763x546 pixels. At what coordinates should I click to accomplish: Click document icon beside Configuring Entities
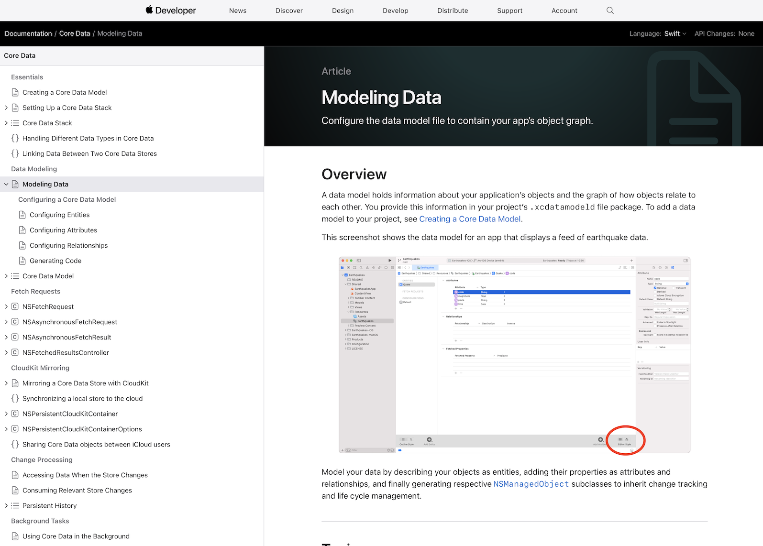22,215
